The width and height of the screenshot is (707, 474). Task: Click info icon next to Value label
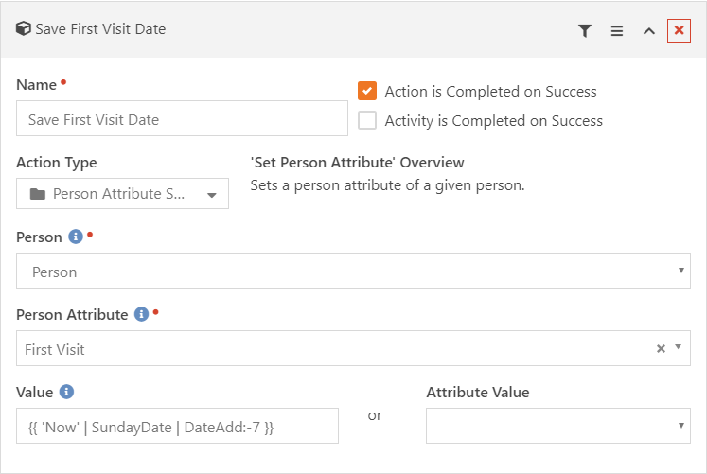[66, 392]
